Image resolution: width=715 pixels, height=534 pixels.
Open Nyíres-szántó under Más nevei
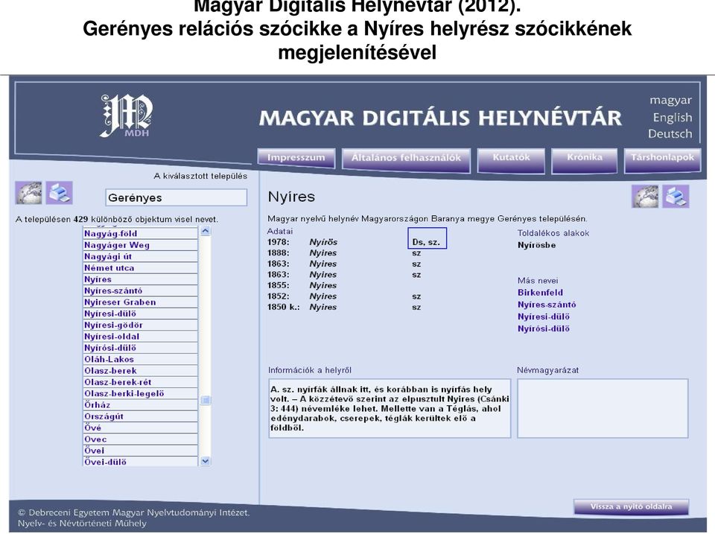click(547, 304)
